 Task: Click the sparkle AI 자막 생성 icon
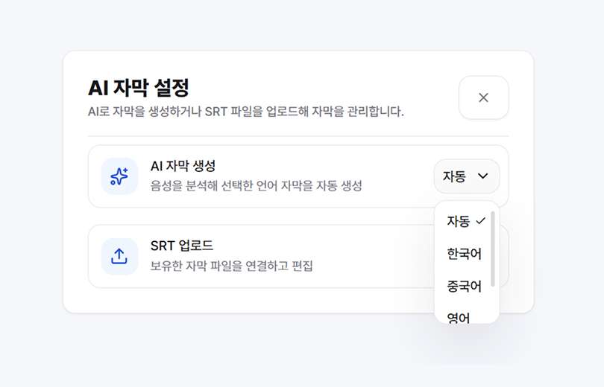(x=119, y=176)
